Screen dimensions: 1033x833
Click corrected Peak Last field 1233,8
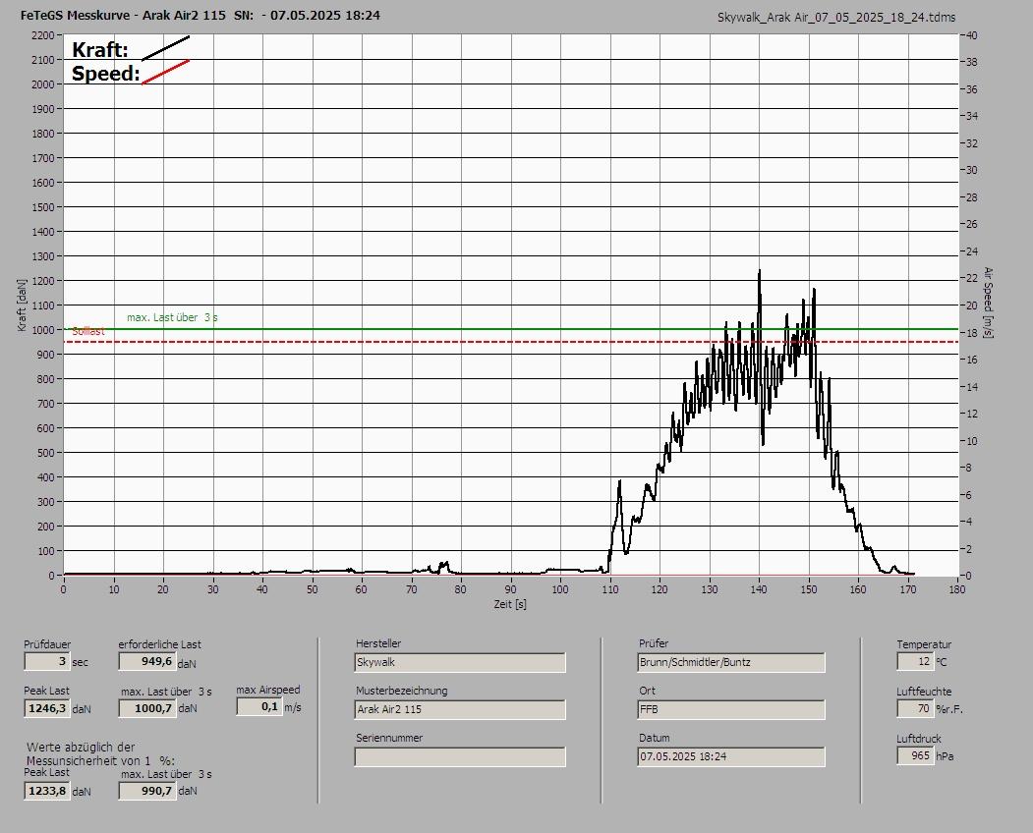click(47, 791)
